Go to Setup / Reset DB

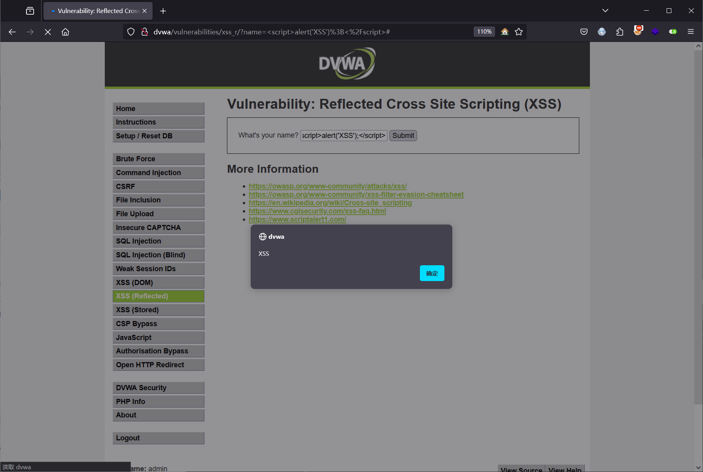tap(159, 136)
